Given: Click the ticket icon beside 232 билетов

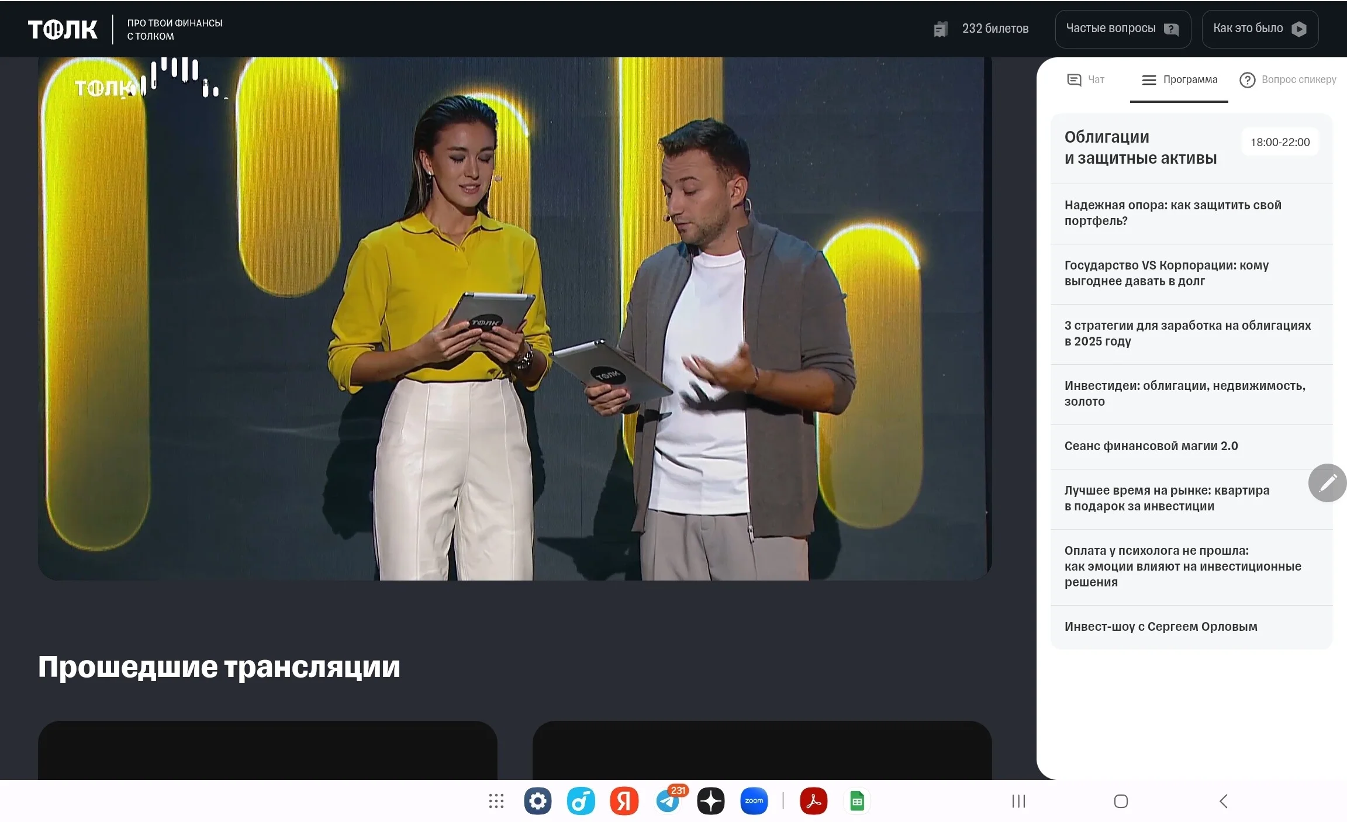Looking at the screenshot, I should [x=940, y=29].
